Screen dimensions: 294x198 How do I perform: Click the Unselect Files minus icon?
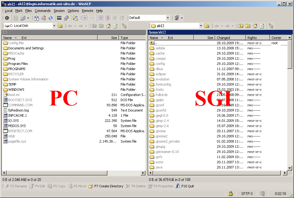pos(92,18)
